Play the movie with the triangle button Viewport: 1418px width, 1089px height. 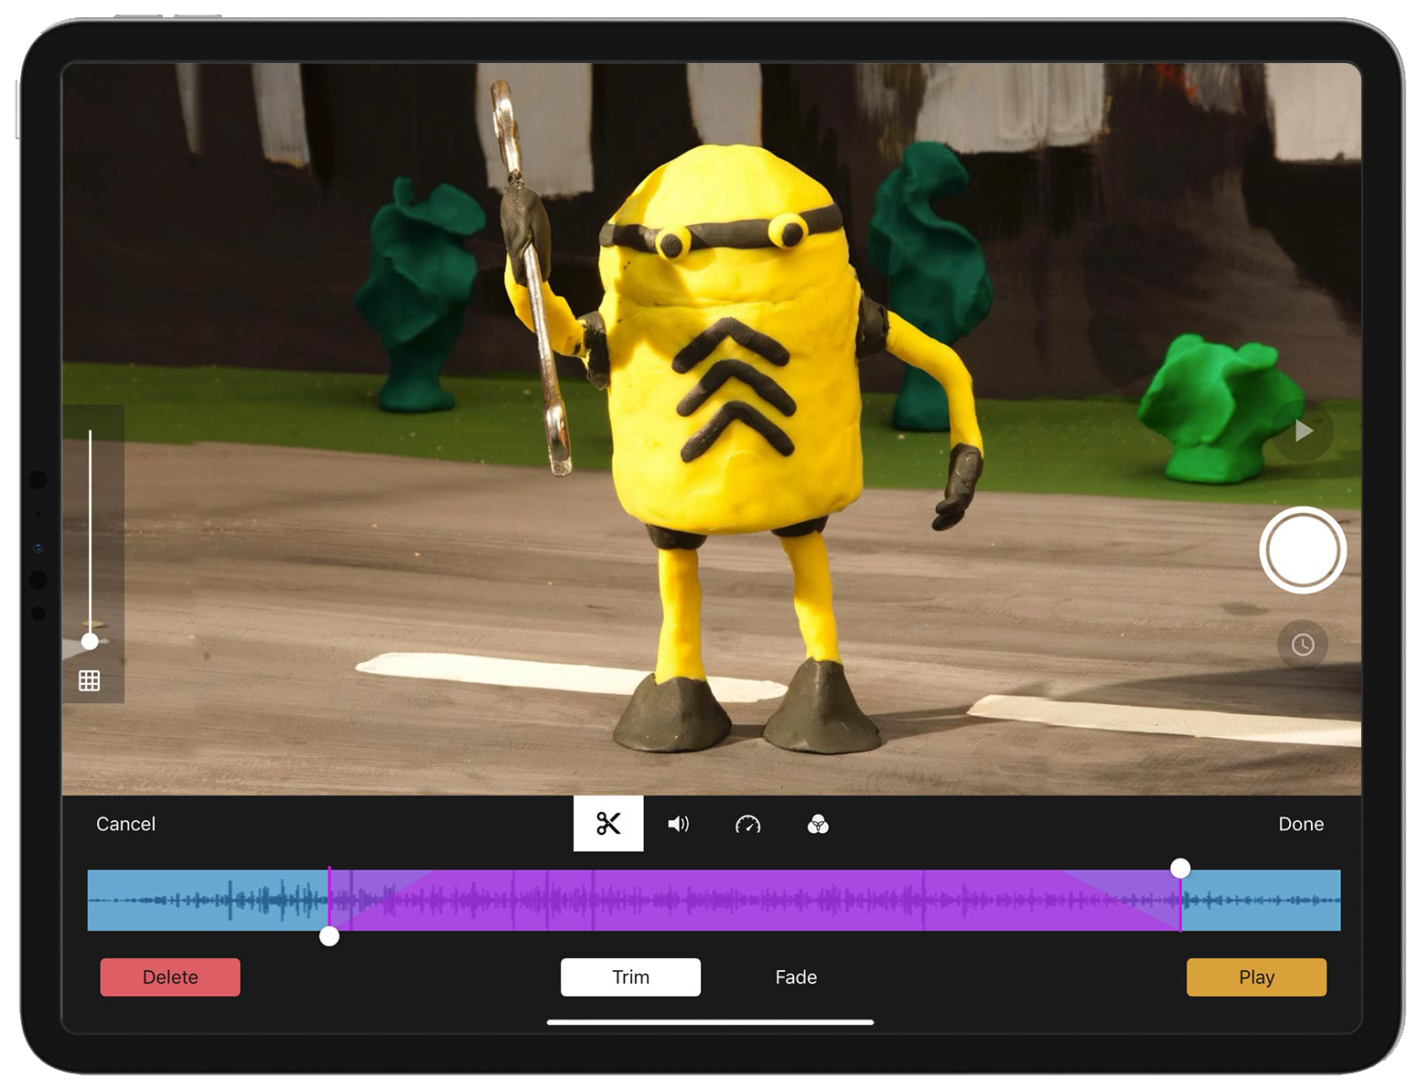pyautogui.click(x=1303, y=431)
